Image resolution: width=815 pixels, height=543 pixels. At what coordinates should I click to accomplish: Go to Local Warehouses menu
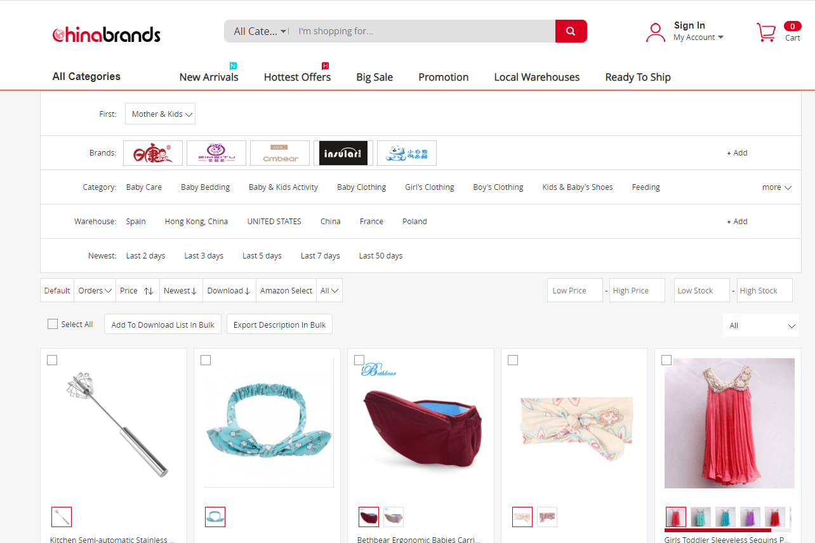(536, 77)
